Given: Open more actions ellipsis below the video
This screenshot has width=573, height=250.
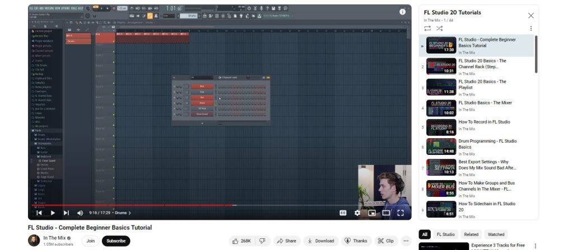Looking at the screenshot, I should coord(406,241).
